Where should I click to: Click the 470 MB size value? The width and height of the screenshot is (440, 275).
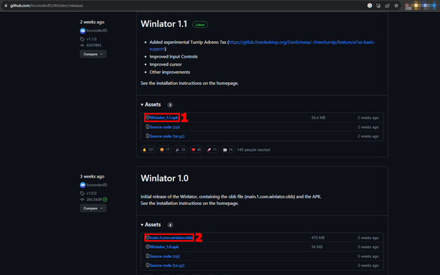[x=318, y=238]
